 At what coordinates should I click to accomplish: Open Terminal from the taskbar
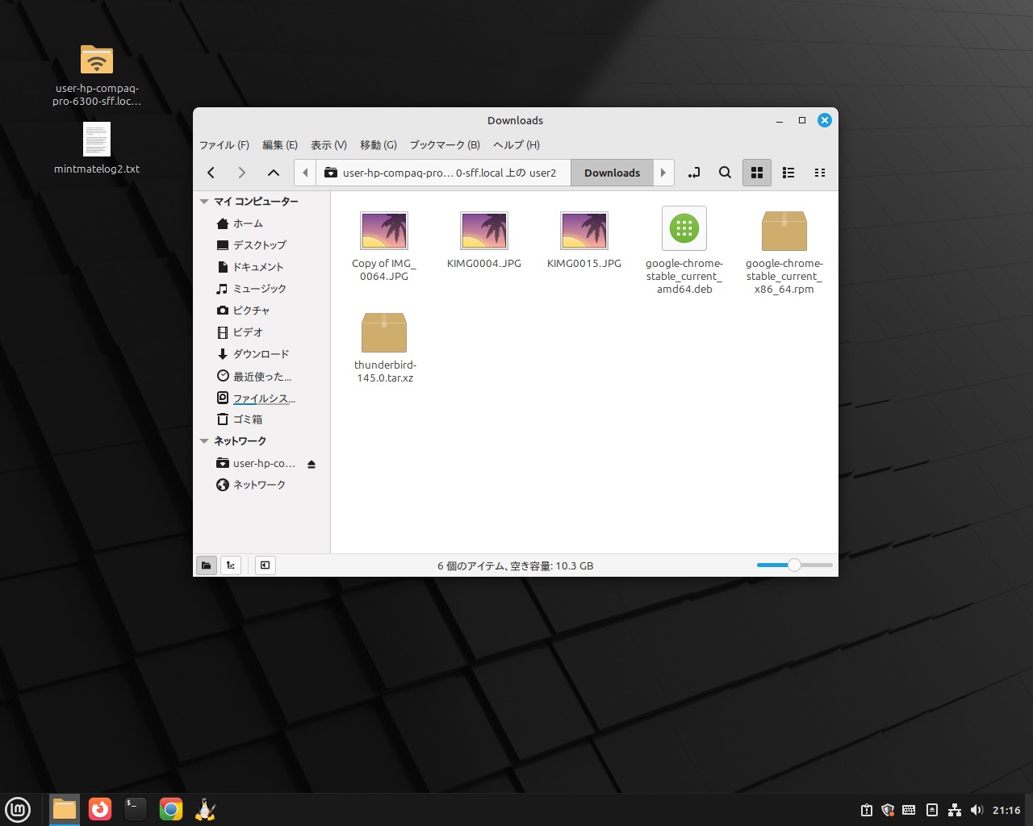(x=135, y=809)
